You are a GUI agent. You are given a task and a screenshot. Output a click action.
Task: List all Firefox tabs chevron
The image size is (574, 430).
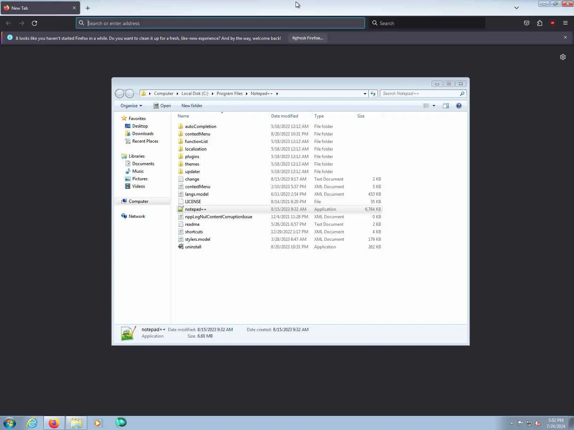tap(517, 8)
